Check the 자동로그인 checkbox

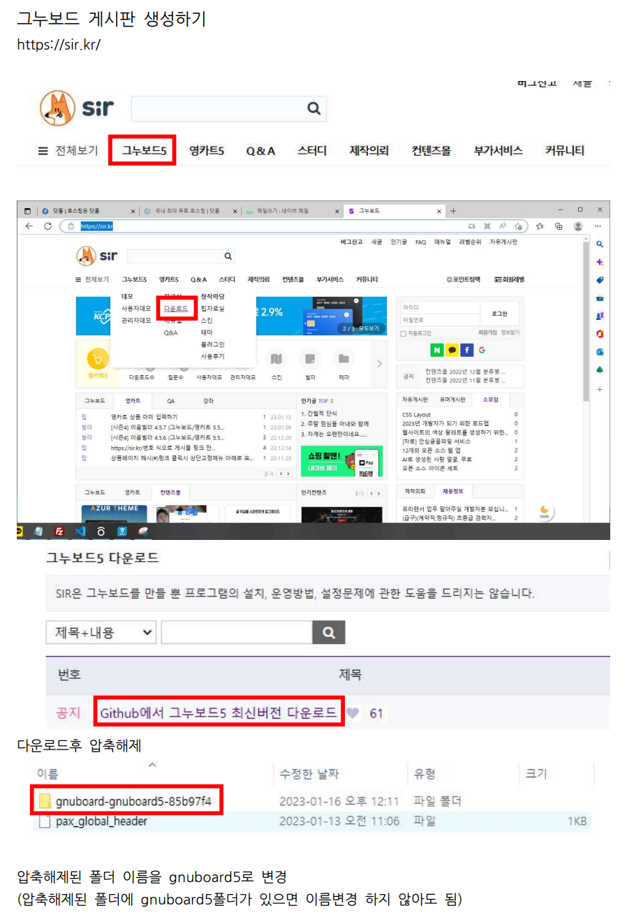coord(404,334)
